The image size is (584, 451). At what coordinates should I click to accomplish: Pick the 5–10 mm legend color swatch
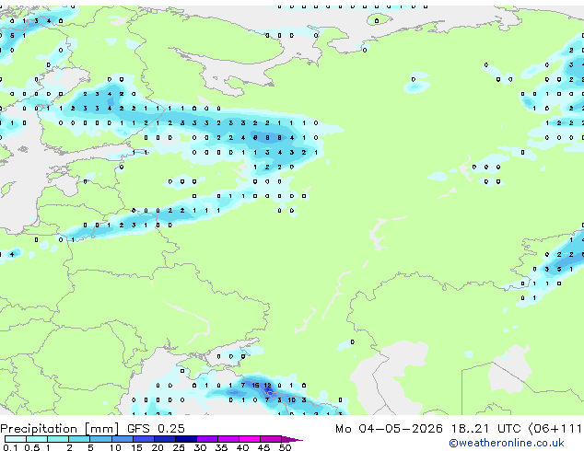pos(100,439)
